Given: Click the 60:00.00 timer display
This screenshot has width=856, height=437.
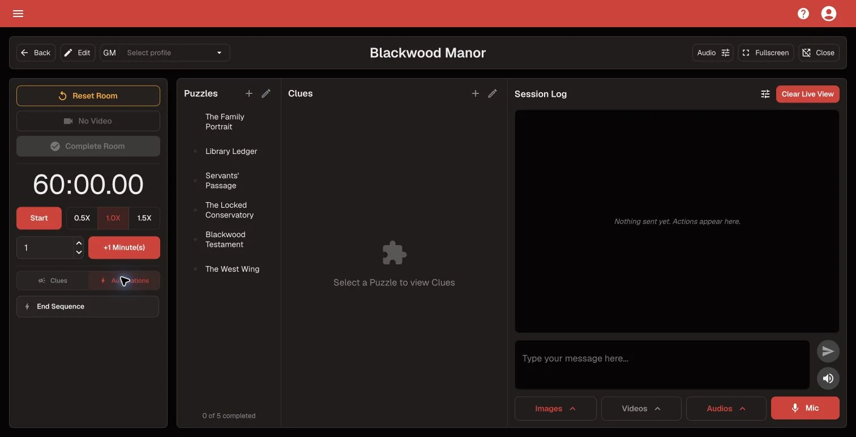Looking at the screenshot, I should (88, 184).
